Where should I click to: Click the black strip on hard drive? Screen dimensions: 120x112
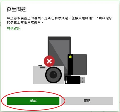click(70, 65)
